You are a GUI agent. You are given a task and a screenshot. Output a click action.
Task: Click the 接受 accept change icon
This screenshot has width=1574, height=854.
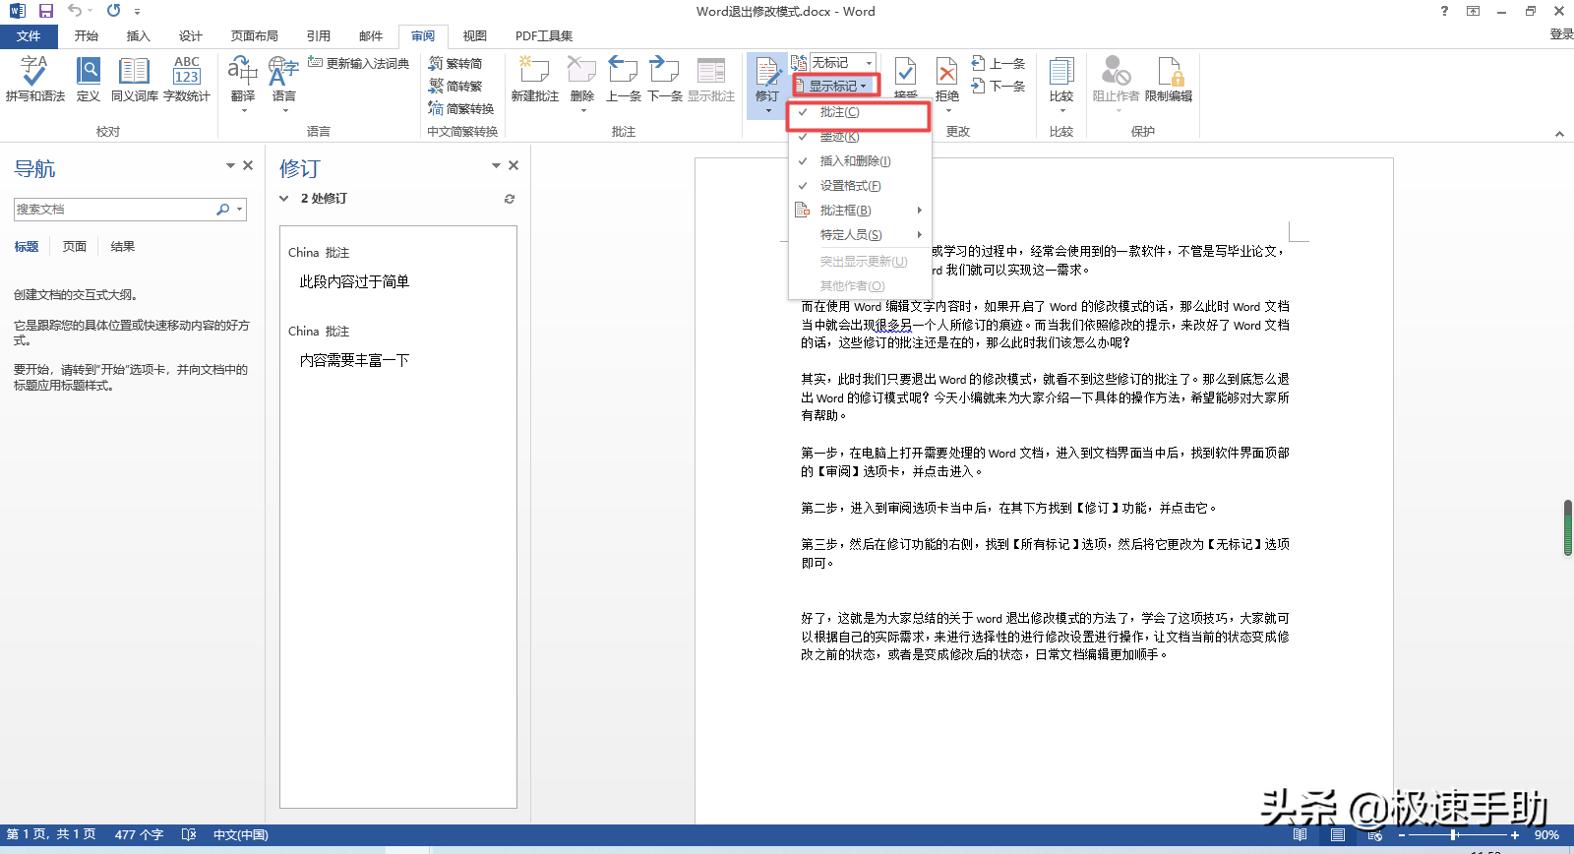tap(906, 72)
